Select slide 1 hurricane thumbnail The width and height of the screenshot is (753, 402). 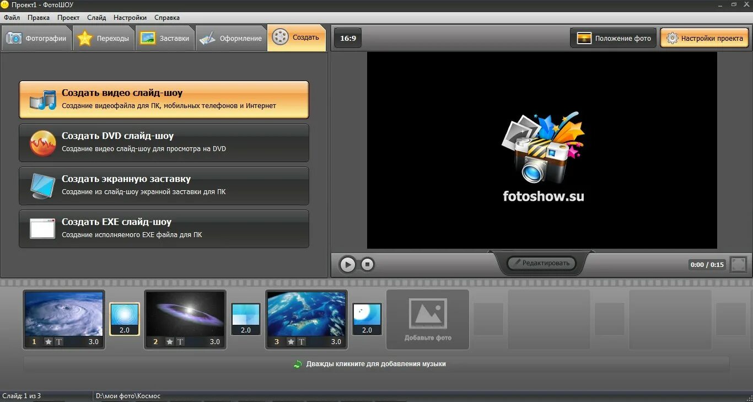coord(64,314)
